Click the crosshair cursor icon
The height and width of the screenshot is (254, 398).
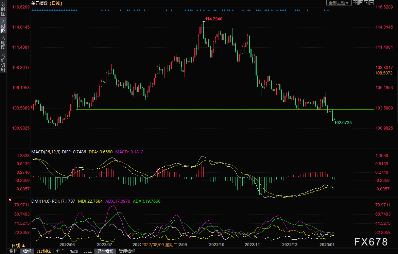pos(355,3)
